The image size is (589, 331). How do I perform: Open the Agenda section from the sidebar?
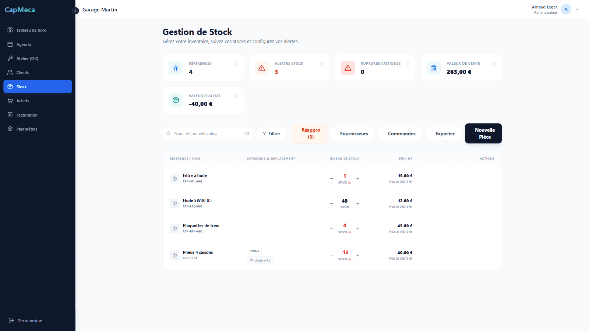click(x=23, y=44)
